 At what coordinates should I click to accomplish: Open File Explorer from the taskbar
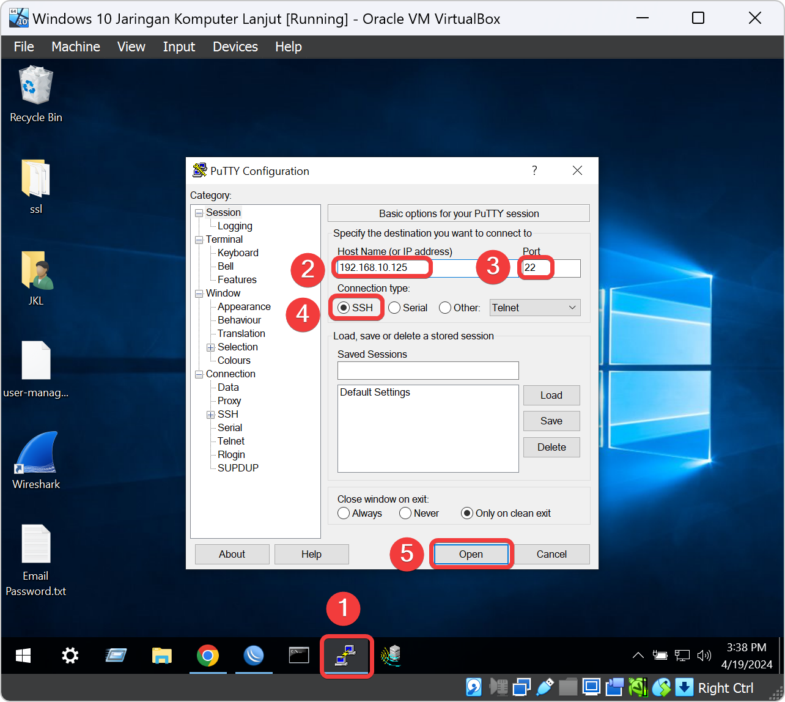[x=162, y=656]
